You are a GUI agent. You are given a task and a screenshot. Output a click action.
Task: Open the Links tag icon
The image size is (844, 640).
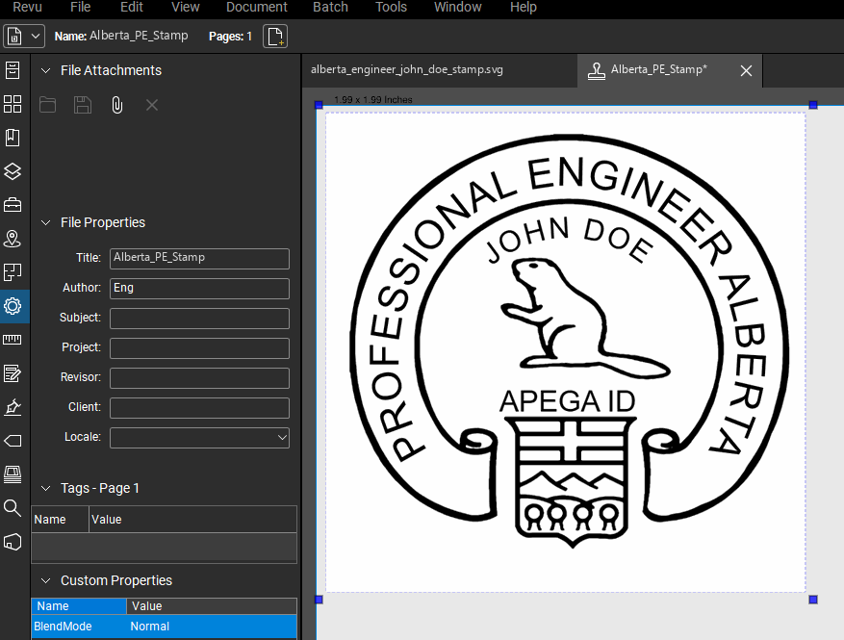[x=13, y=441]
